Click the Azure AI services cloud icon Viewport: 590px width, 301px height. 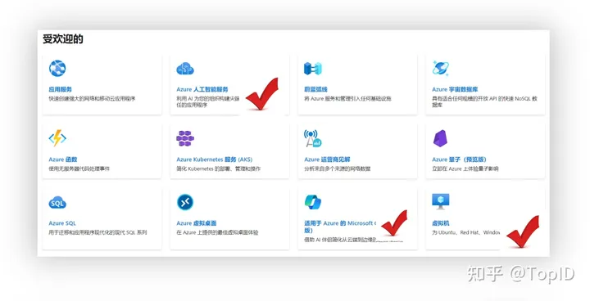pyautogui.click(x=185, y=69)
